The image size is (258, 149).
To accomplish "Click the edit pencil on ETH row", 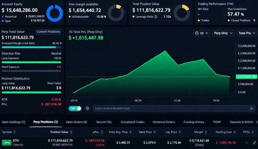I will click(254, 143).
